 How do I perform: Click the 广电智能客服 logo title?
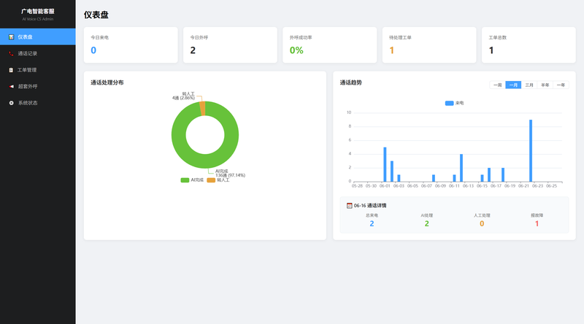click(38, 12)
